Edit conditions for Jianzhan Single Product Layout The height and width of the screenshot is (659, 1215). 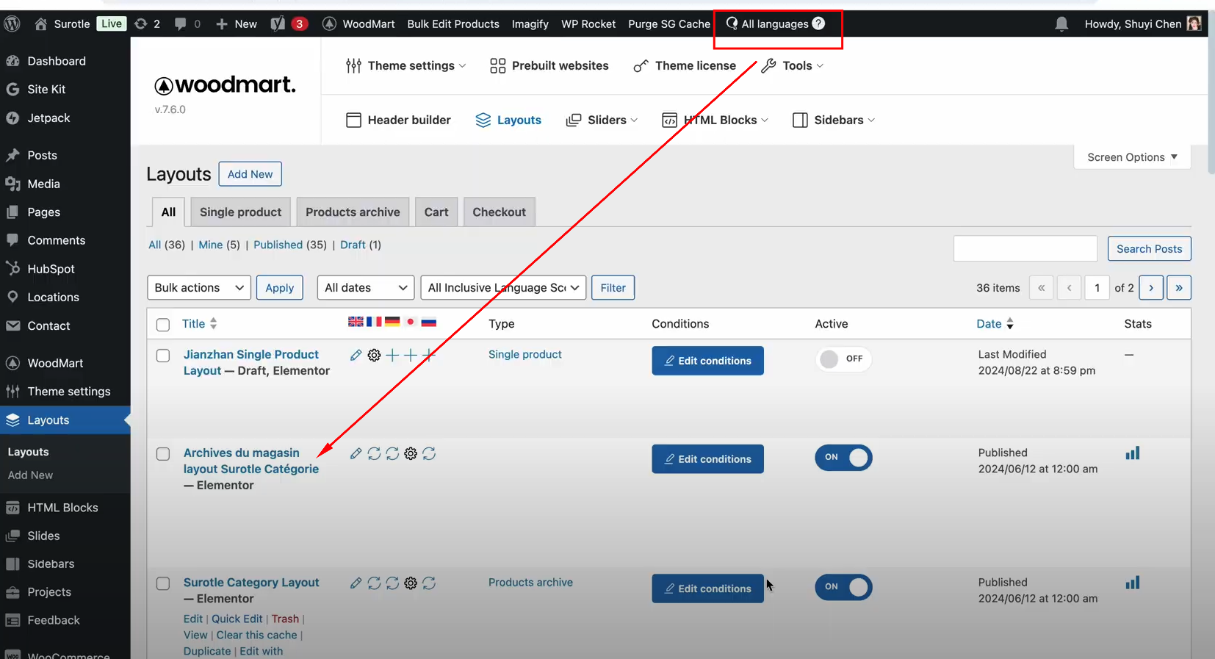point(707,361)
